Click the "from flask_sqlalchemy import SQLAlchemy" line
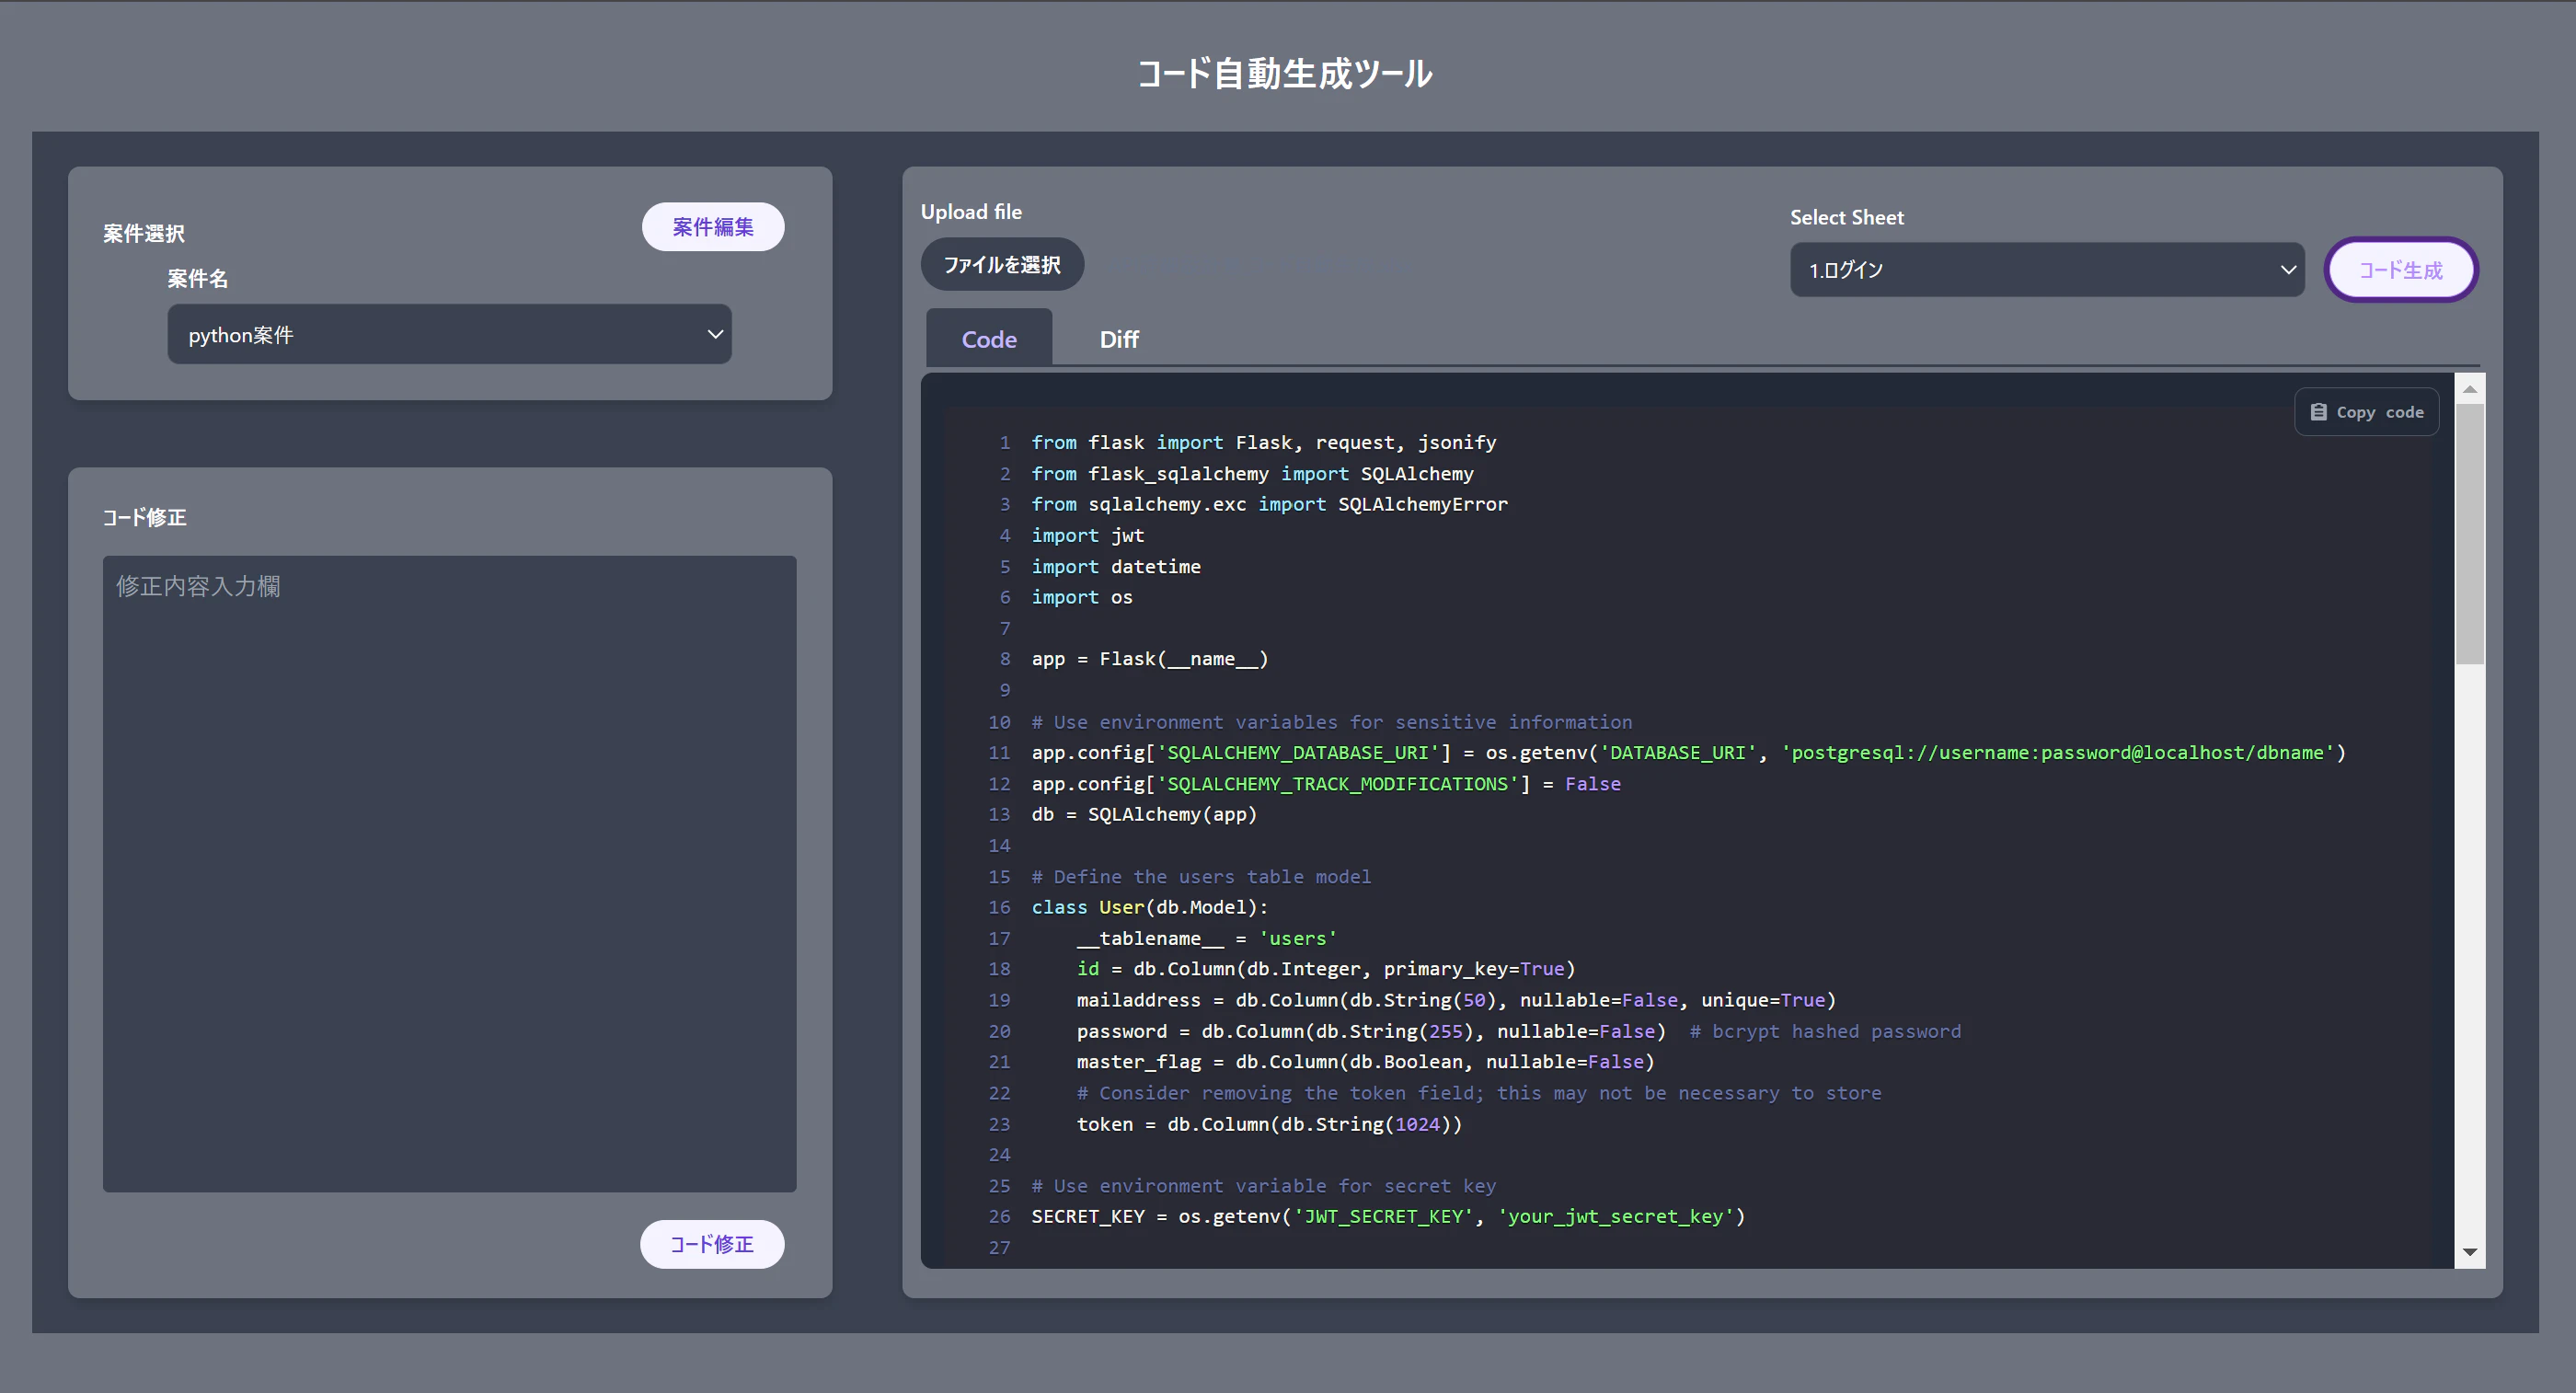Image resolution: width=2576 pixels, height=1393 pixels. click(x=1252, y=473)
